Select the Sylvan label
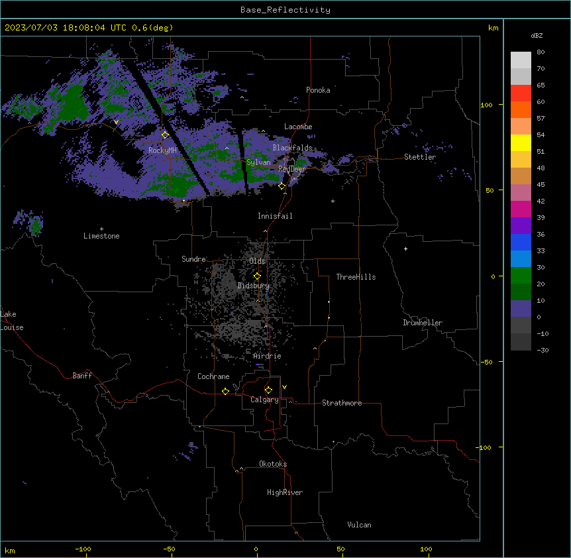The width and height of the screenshot is (571, 558). point(258,162)
